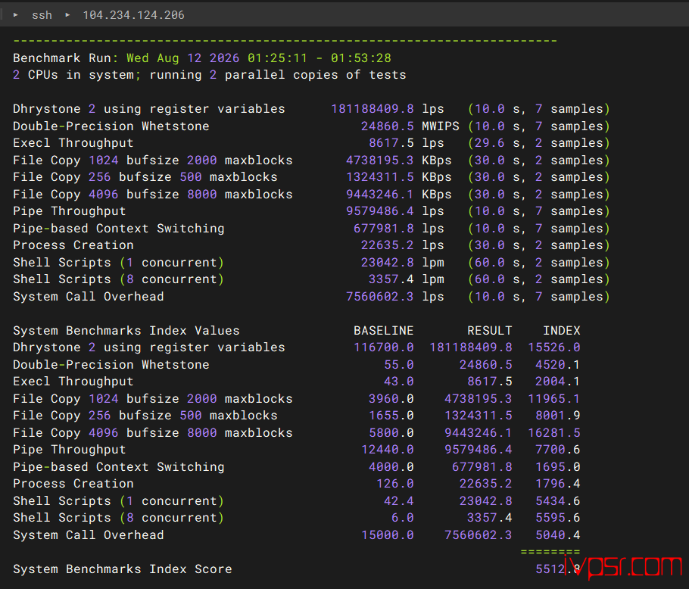The image size is (689, 589).
Task: Click the 'INDEX' column header
Action: pos(562,331)
